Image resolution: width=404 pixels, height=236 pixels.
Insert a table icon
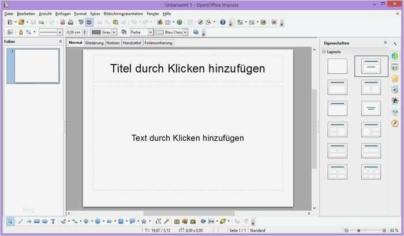click(168, 23)
